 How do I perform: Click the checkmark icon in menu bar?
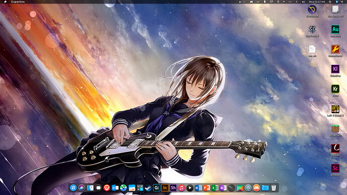258,2
